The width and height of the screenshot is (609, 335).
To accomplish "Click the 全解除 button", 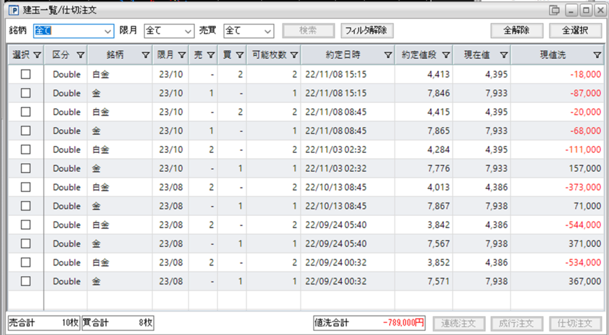I will pos(517,31).
